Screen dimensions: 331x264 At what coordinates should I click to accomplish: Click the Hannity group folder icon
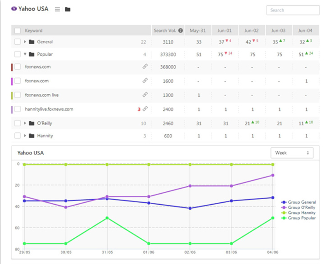click(x=32, y=136)
